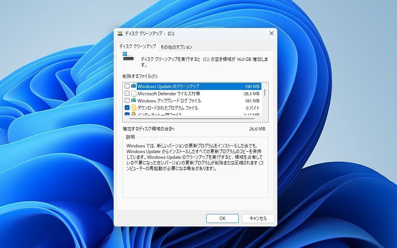Click the 190 MB size value
Image resolution: width=397 pixels, height=248 pixels.
point(252,86)
